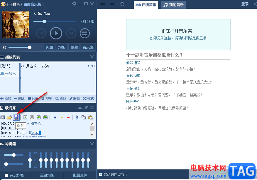257x180 pixels.
Task: Open the 模式 play mode menu
Action: pos(88,99)
